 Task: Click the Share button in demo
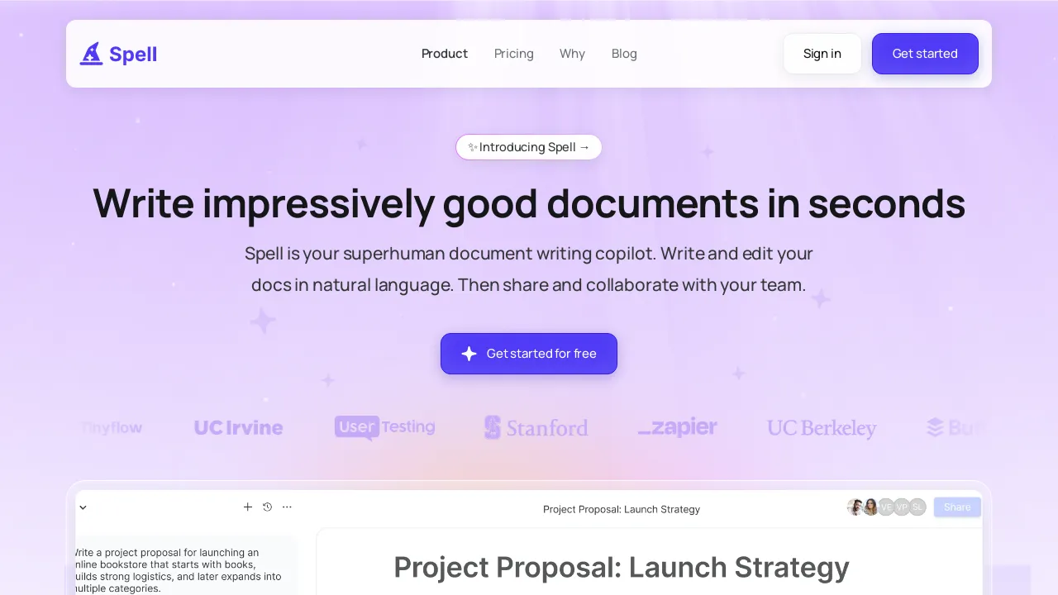957,507
